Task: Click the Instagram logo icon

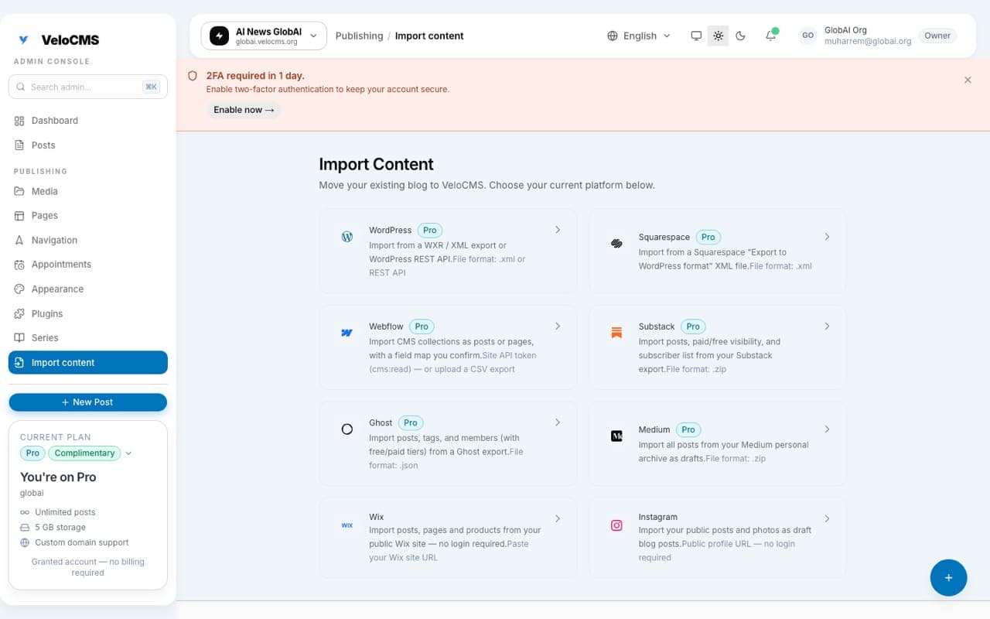Action: pyautogui.click(x=616, y=525)
